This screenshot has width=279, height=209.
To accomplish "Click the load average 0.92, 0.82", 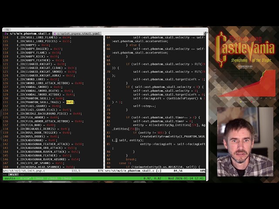I will pyautogui.click(x=152, y=178).
